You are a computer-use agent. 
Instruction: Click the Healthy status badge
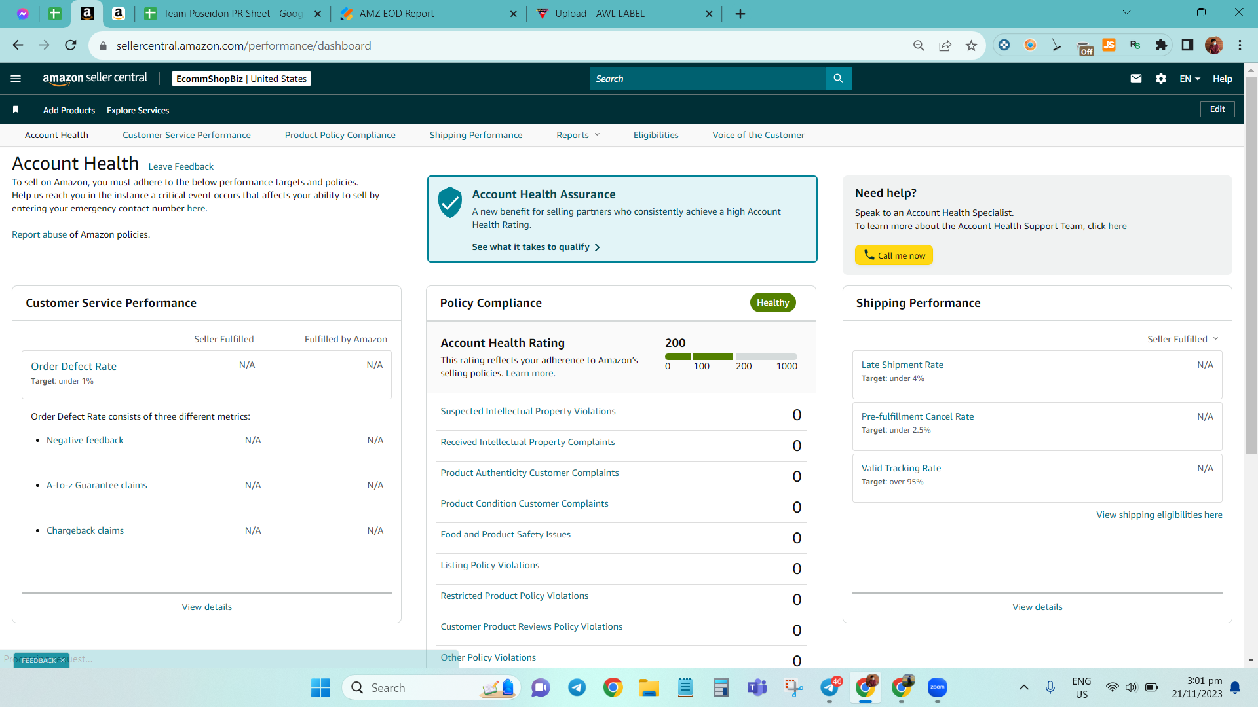pos(772,302)
